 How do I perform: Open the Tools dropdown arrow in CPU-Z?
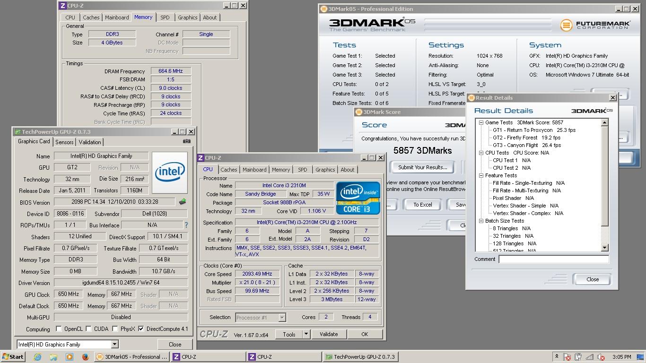[306, 334]
